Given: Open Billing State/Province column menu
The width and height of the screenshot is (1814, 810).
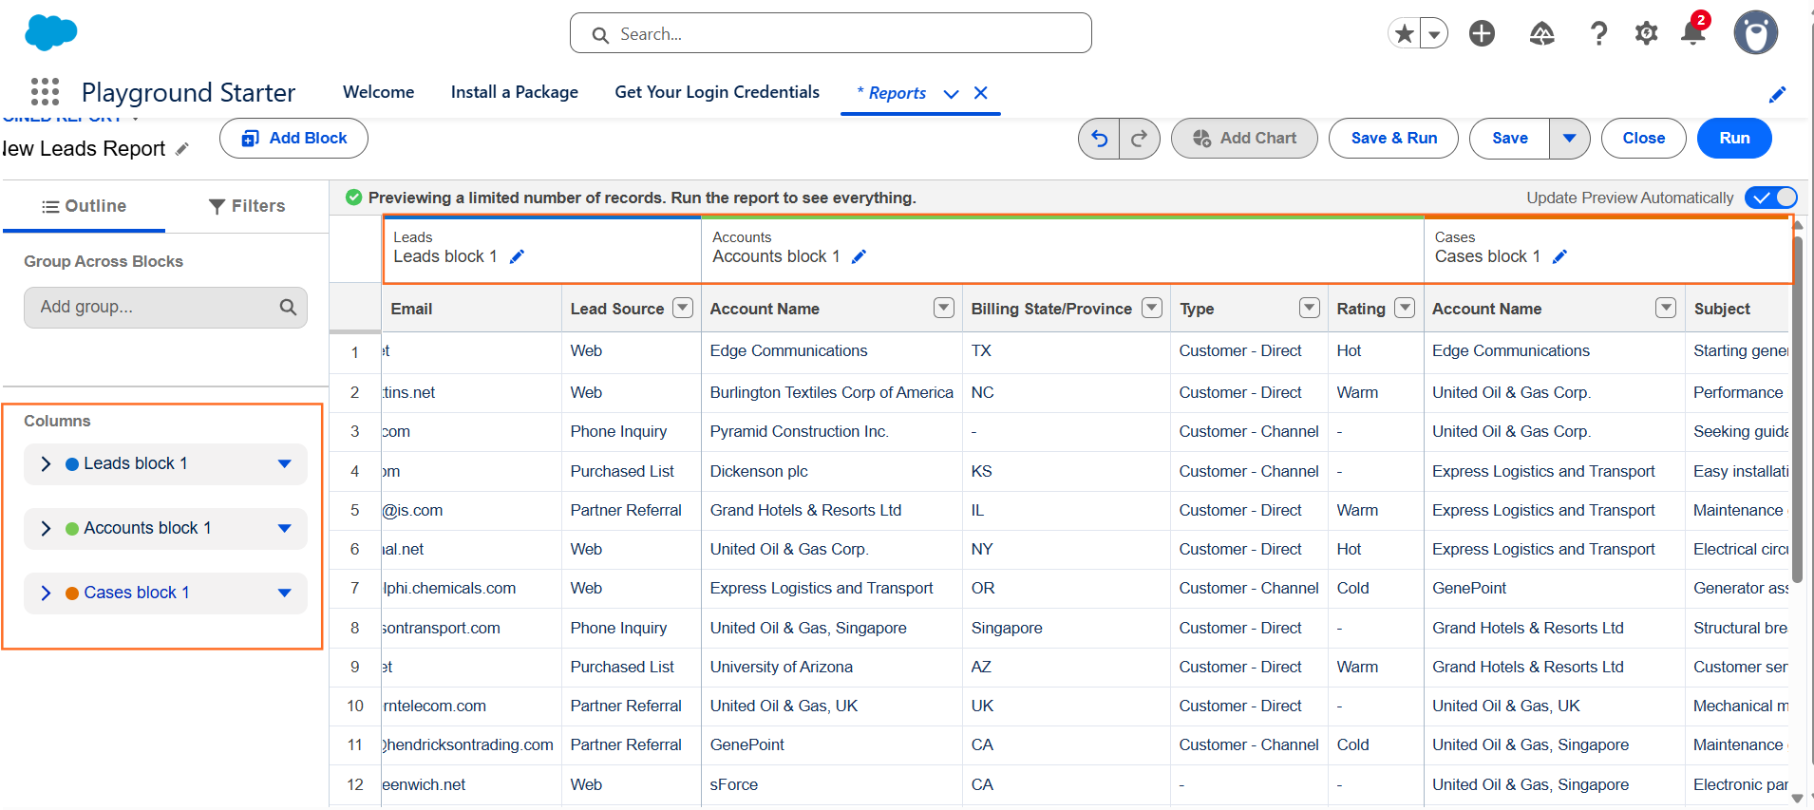Looking at the screenshot, I should (1152, 308).
